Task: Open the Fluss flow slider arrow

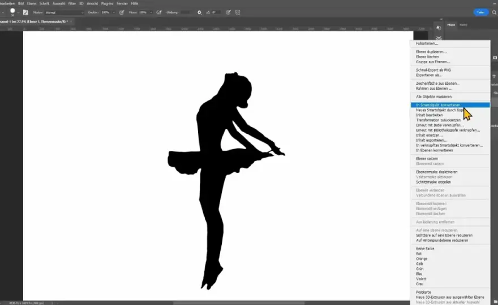Action: [151, 12]
